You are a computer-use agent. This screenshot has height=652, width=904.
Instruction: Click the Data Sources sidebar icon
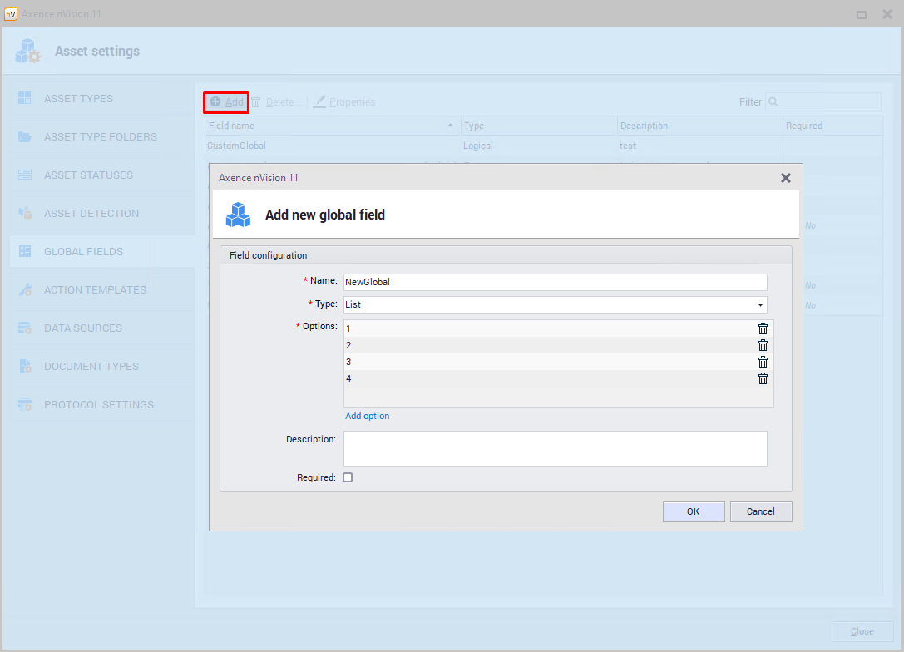click(25, 328)
